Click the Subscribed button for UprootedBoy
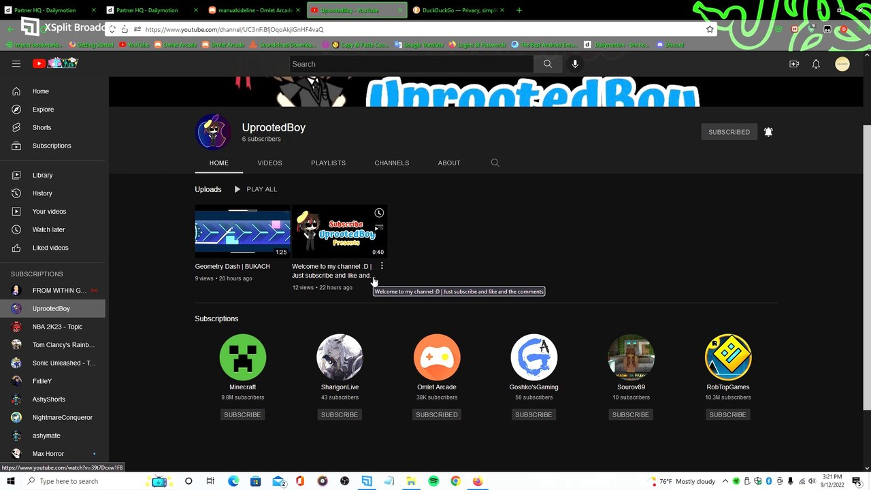This screenshot has width=871, height=490. [x=729, y=132]
